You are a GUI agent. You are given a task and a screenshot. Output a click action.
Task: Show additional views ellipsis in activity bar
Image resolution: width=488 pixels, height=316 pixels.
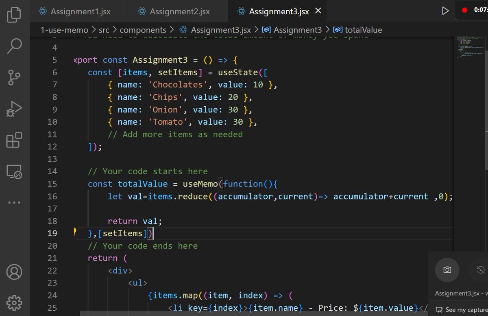click(14, 202)
